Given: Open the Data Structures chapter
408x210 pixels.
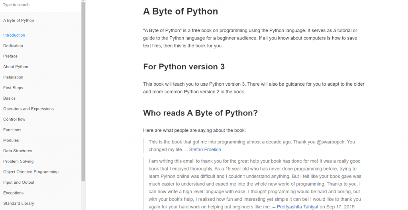Looking at the screenshot, I should [18, 151].
